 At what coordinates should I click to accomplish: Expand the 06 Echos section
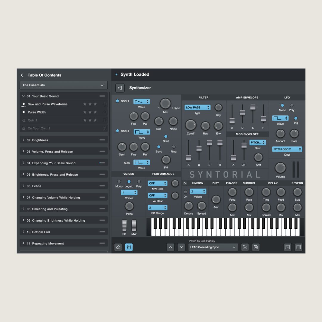point(64,186)
